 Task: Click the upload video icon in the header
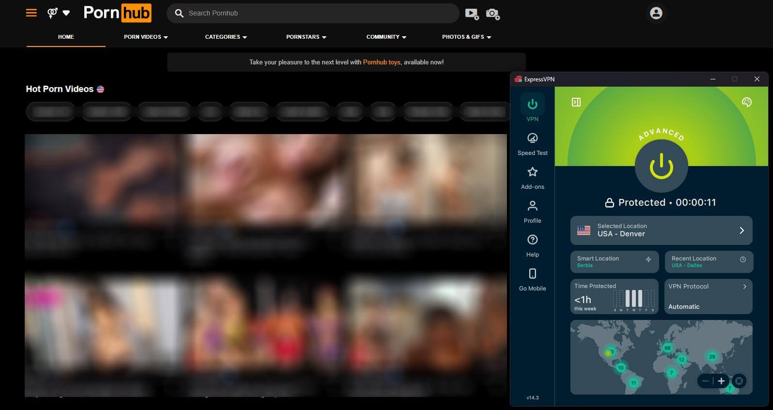coord(472,14)
